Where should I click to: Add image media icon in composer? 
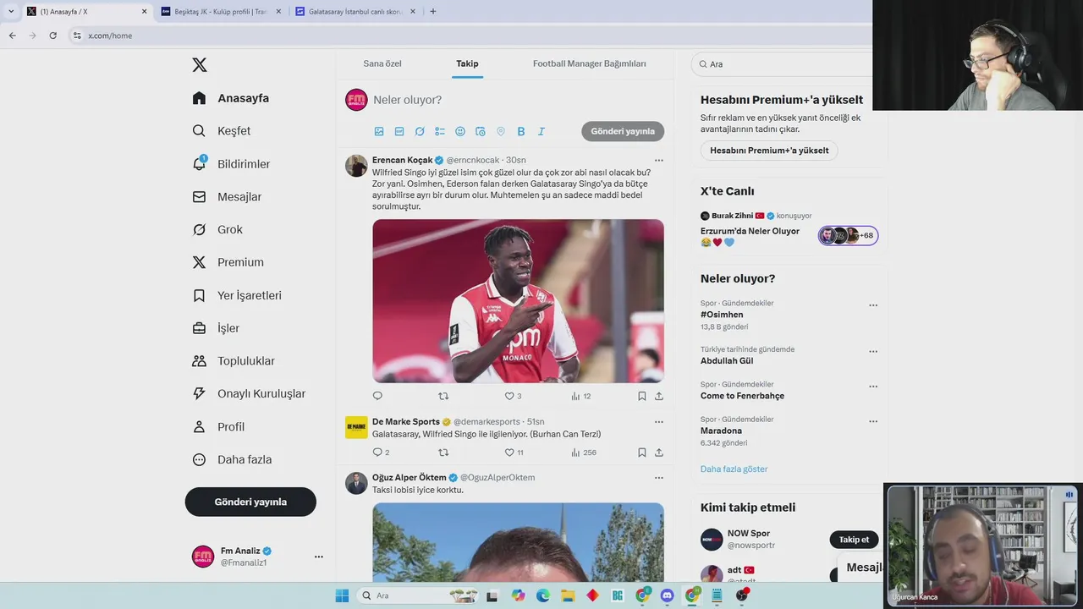(x=379, y=131)
